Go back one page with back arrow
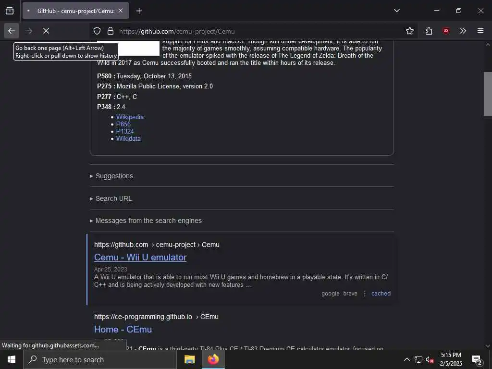This screenshot has height=369, width=492. tap(12, 31)
